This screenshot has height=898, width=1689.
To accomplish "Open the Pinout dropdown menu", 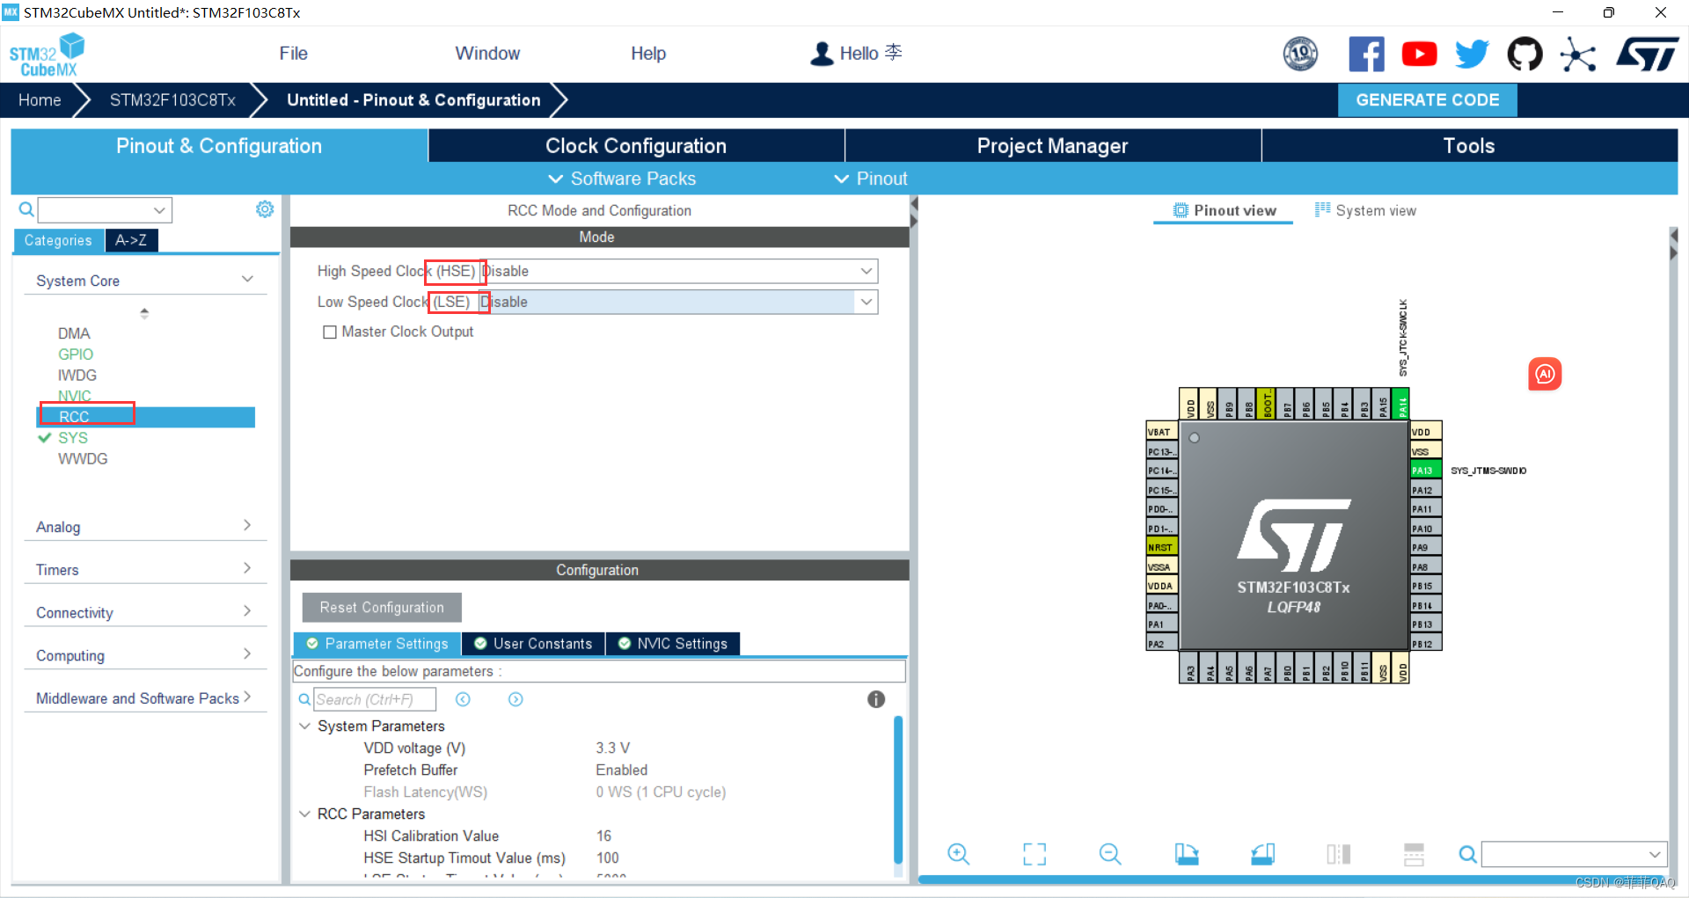I will point(870,179).
